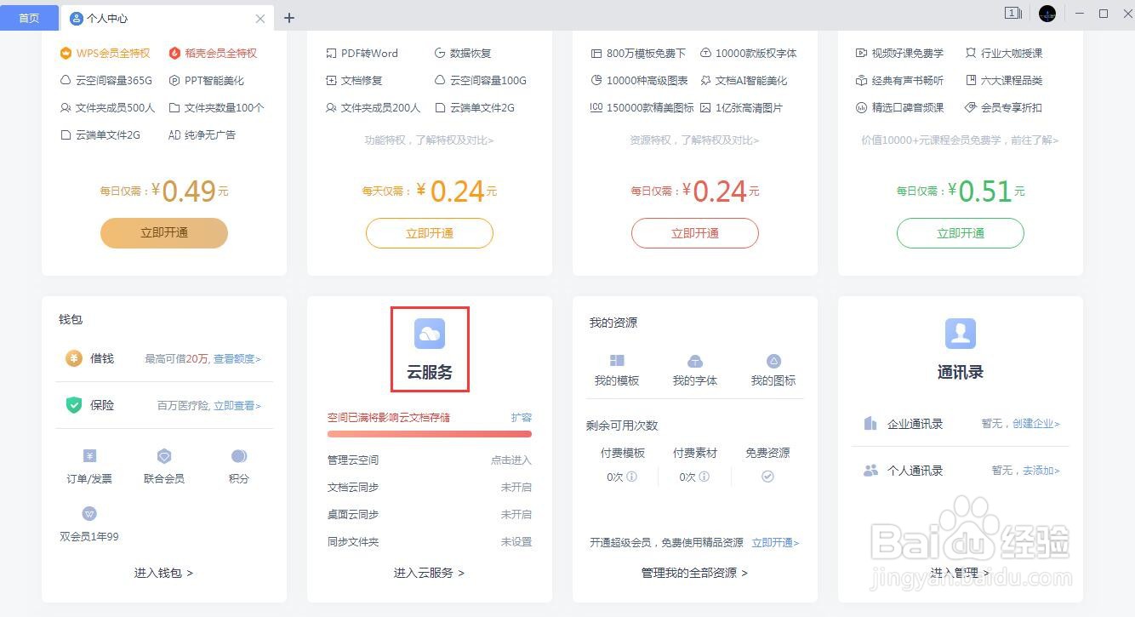The width and height of the screenshot is (1135, 617).
Task: Open 订单/发票 orders icon
Action: (89, 456)
